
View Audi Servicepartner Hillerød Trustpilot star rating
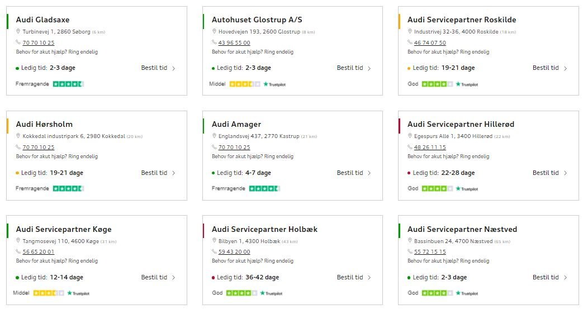(x=437, y=188)
